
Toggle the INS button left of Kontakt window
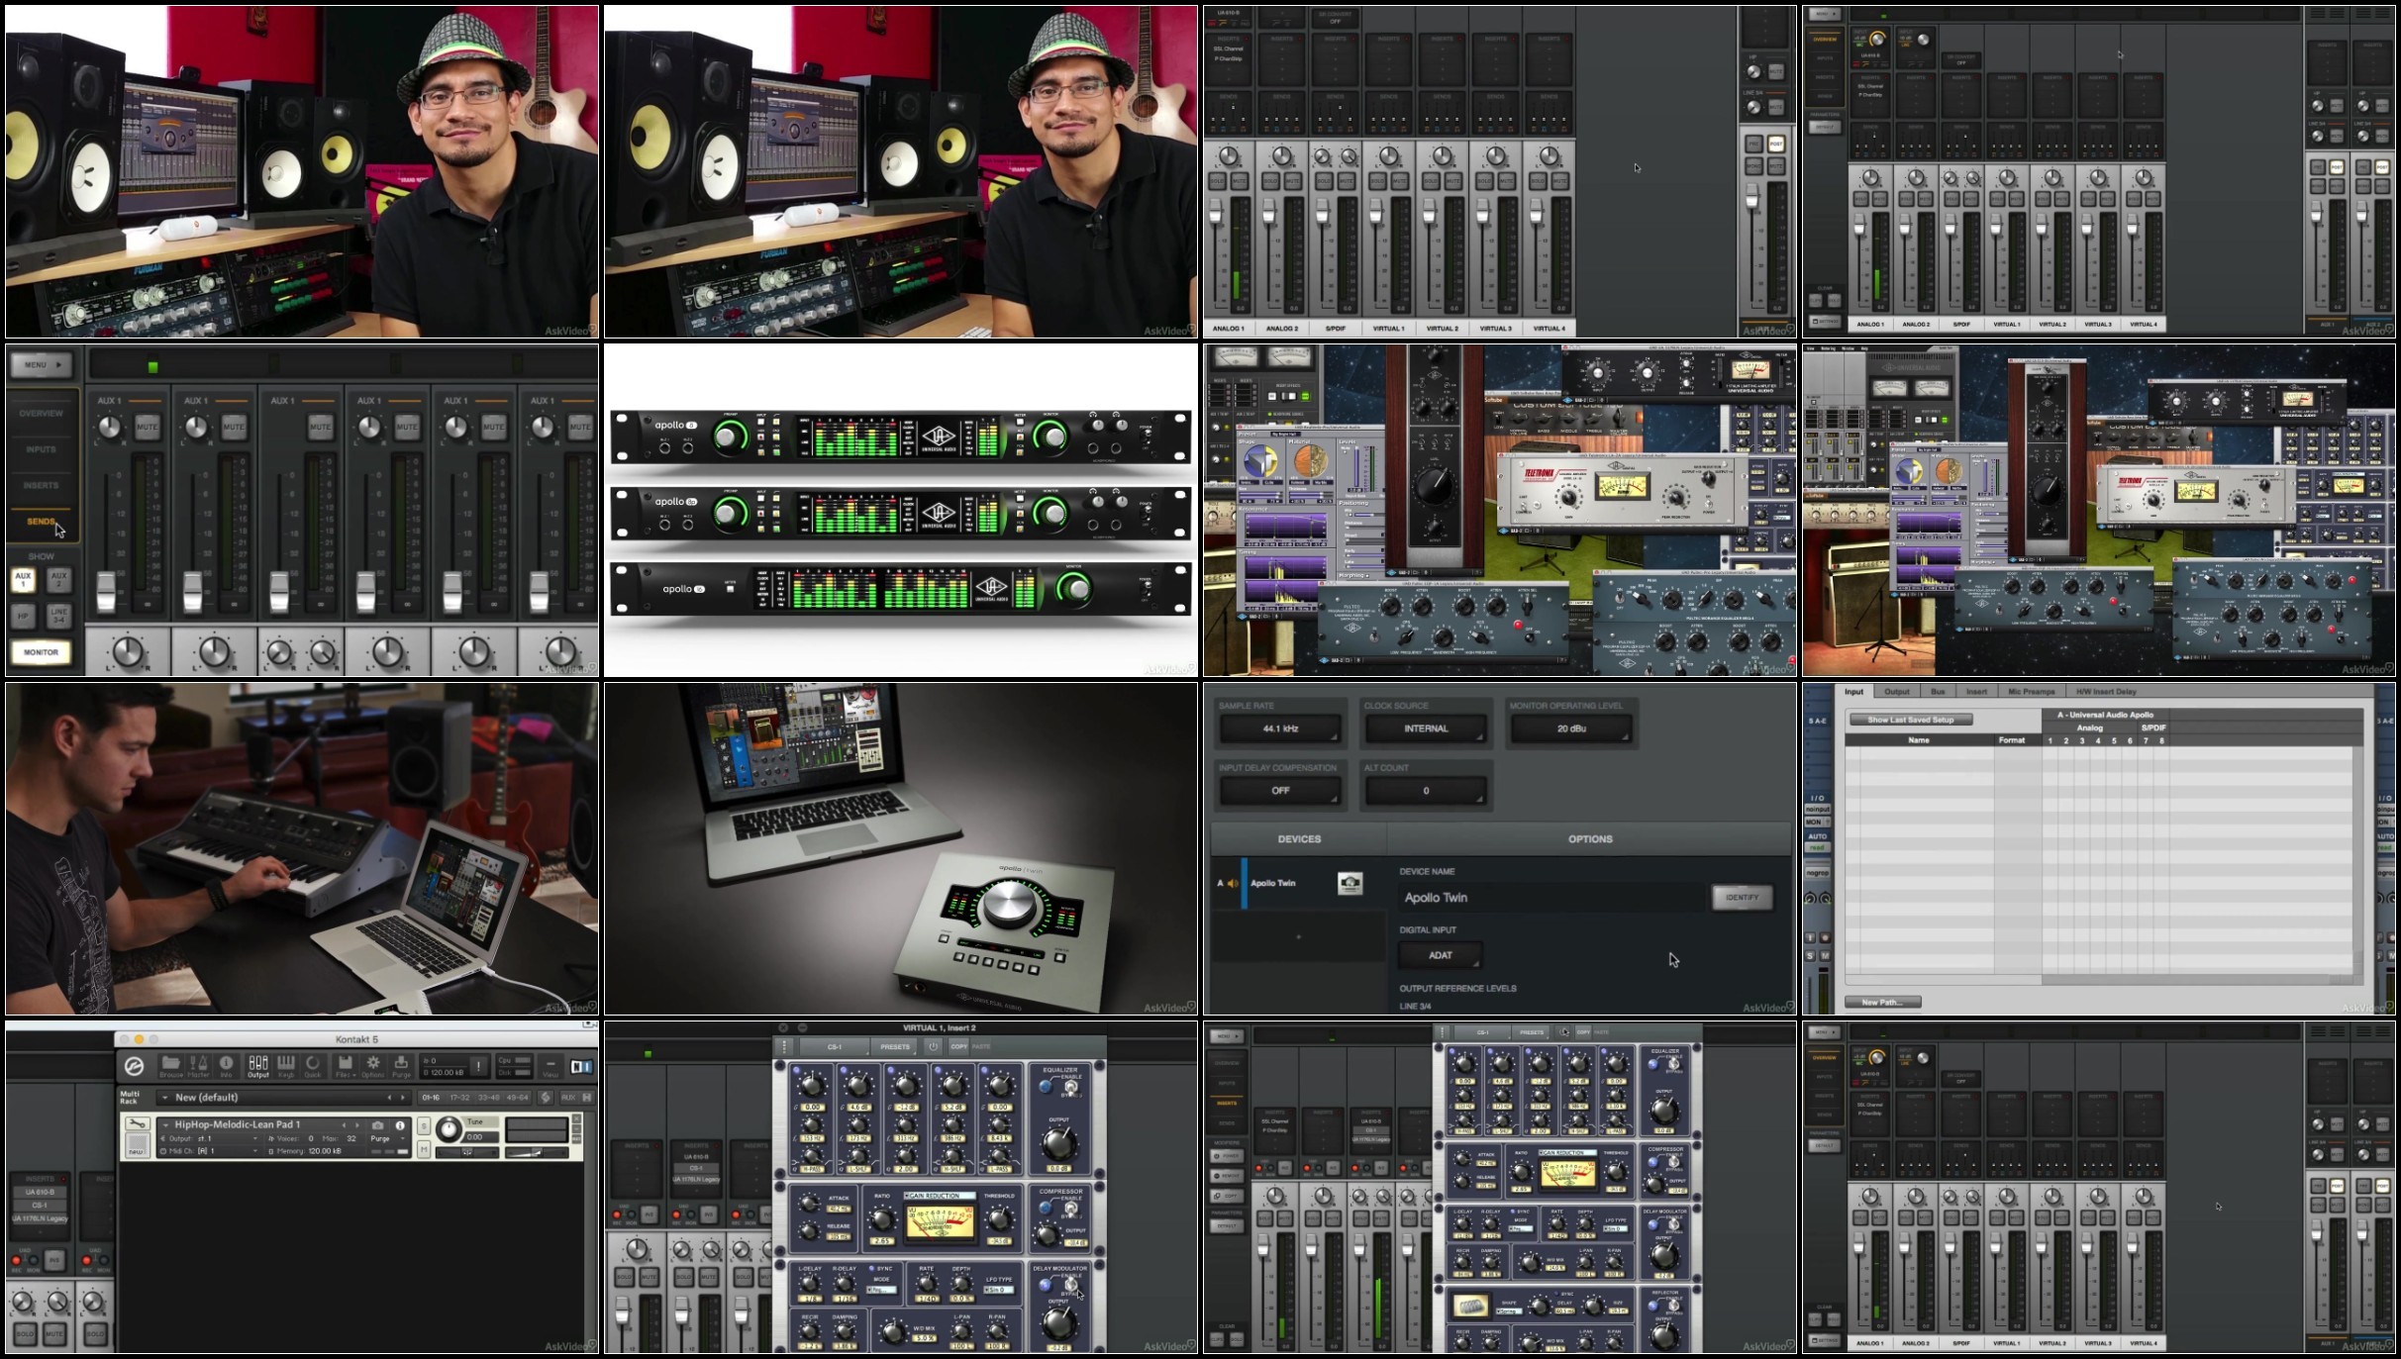point(55,1260)
